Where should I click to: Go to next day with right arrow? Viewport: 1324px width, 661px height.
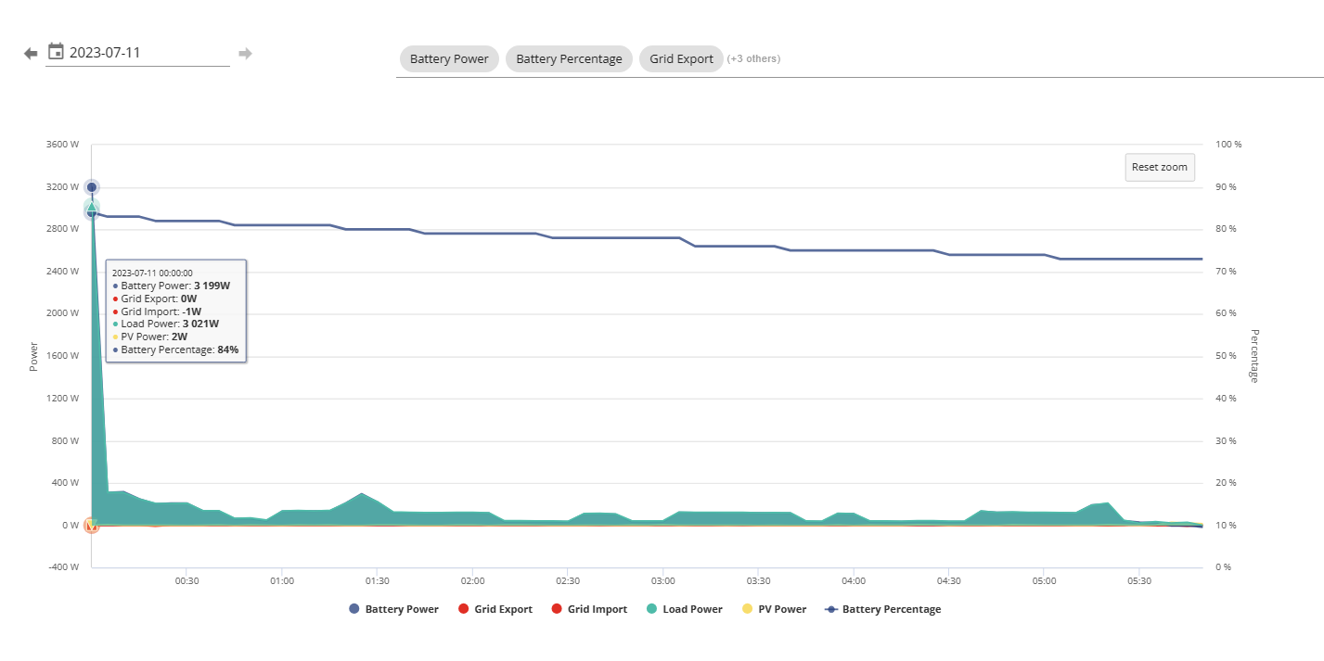pos(245,53)
